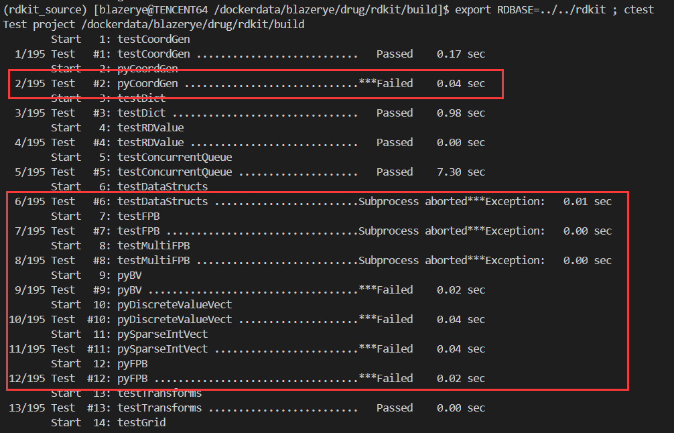Click the '9/195 Test #9: pyBV' failed row
Viewport: 674px width, 433px height.
pyautogui.click(x=250, y=290)
